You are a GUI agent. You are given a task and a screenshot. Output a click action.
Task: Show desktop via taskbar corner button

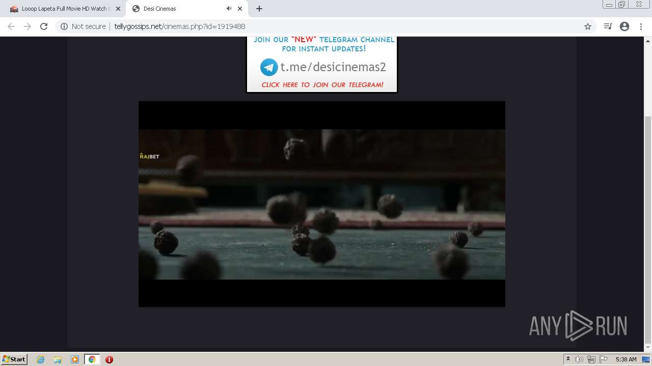click(x=646, y=359)
